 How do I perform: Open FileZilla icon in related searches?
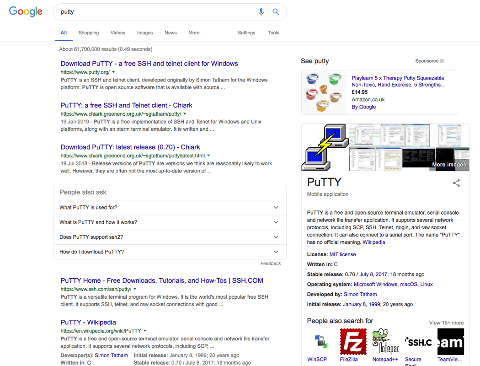(353, 341)
